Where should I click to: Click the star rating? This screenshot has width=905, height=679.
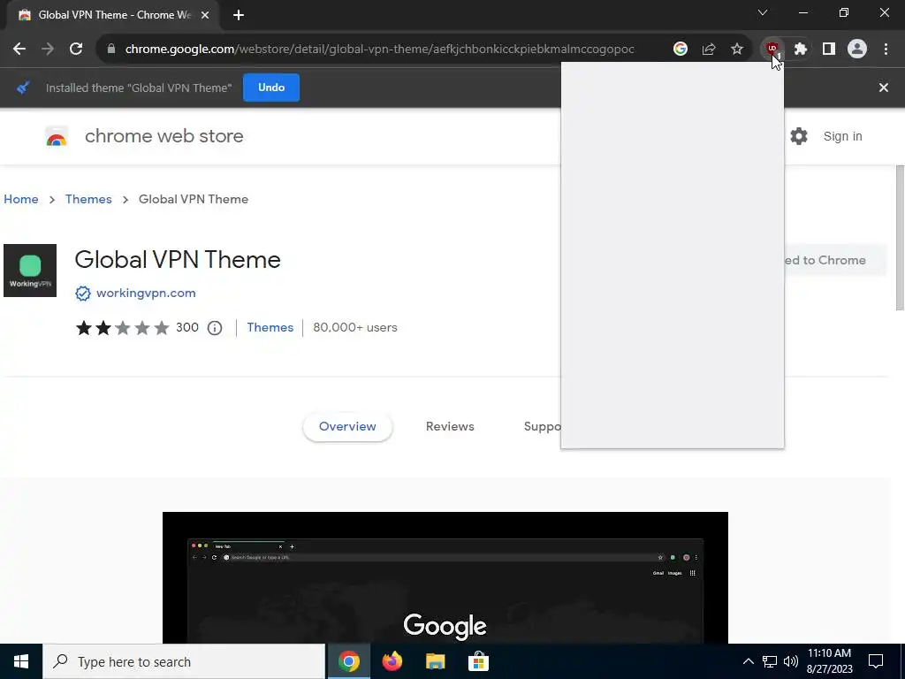coord(122,328)
